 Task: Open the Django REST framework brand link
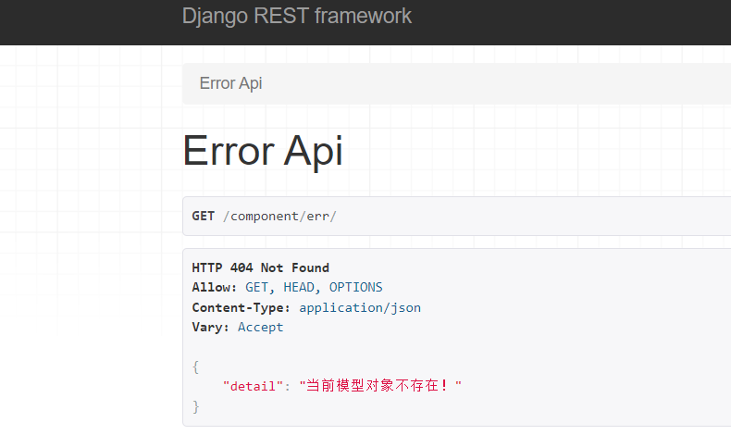pos(296,17)
